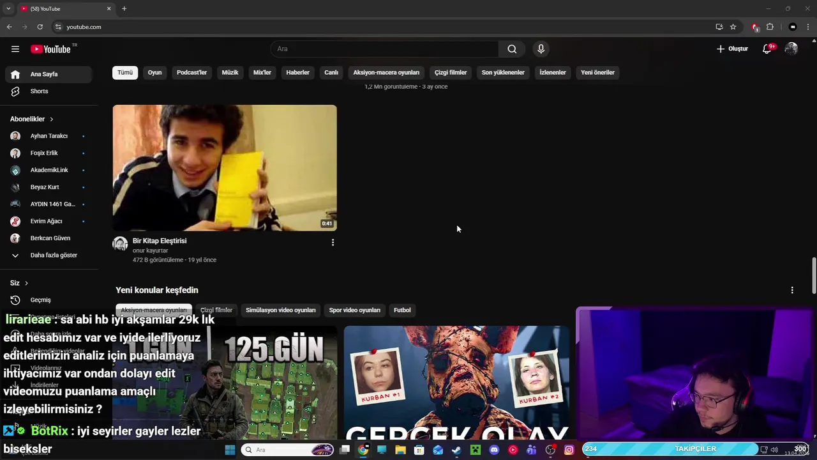Open the notifications bell

pyautogui.click(x=768, y=49)
